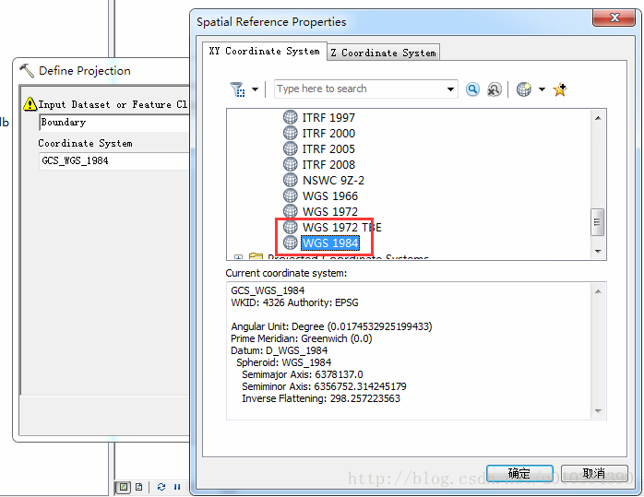Click globe icon beside ITRF 2005
This screenshot has width=644, height=497.
[x=291, y=148]
